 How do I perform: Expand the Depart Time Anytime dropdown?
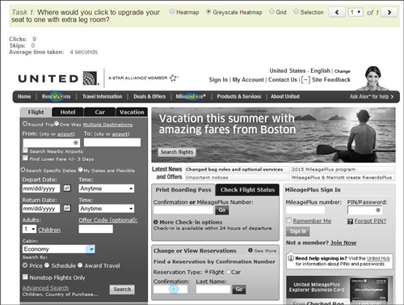[x=107, y=189]
